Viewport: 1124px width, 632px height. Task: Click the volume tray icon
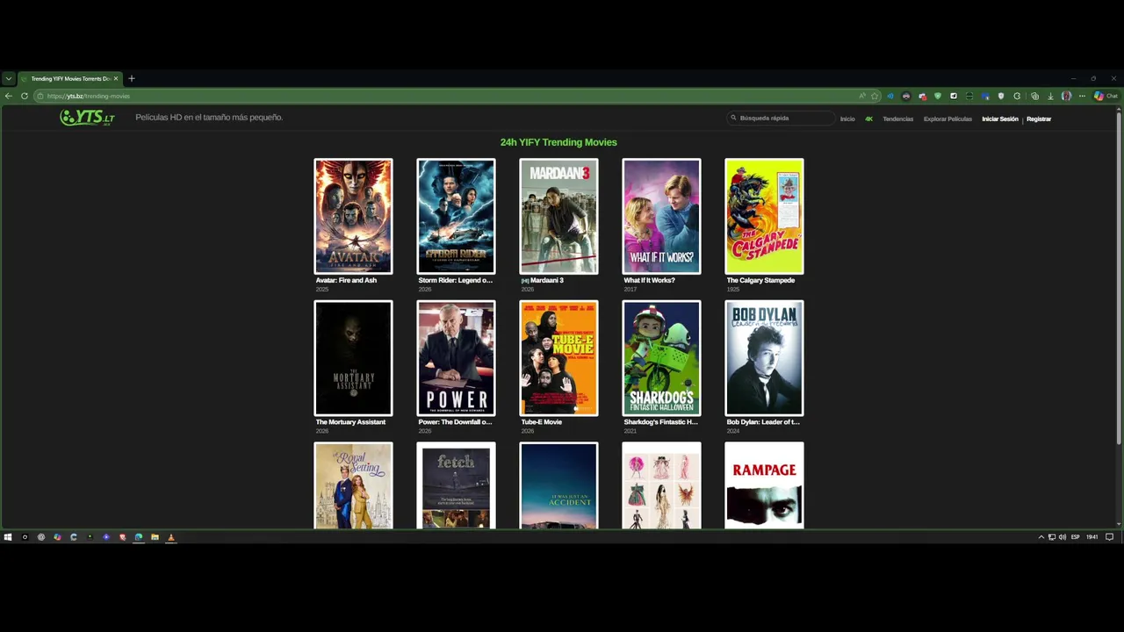1063,537
